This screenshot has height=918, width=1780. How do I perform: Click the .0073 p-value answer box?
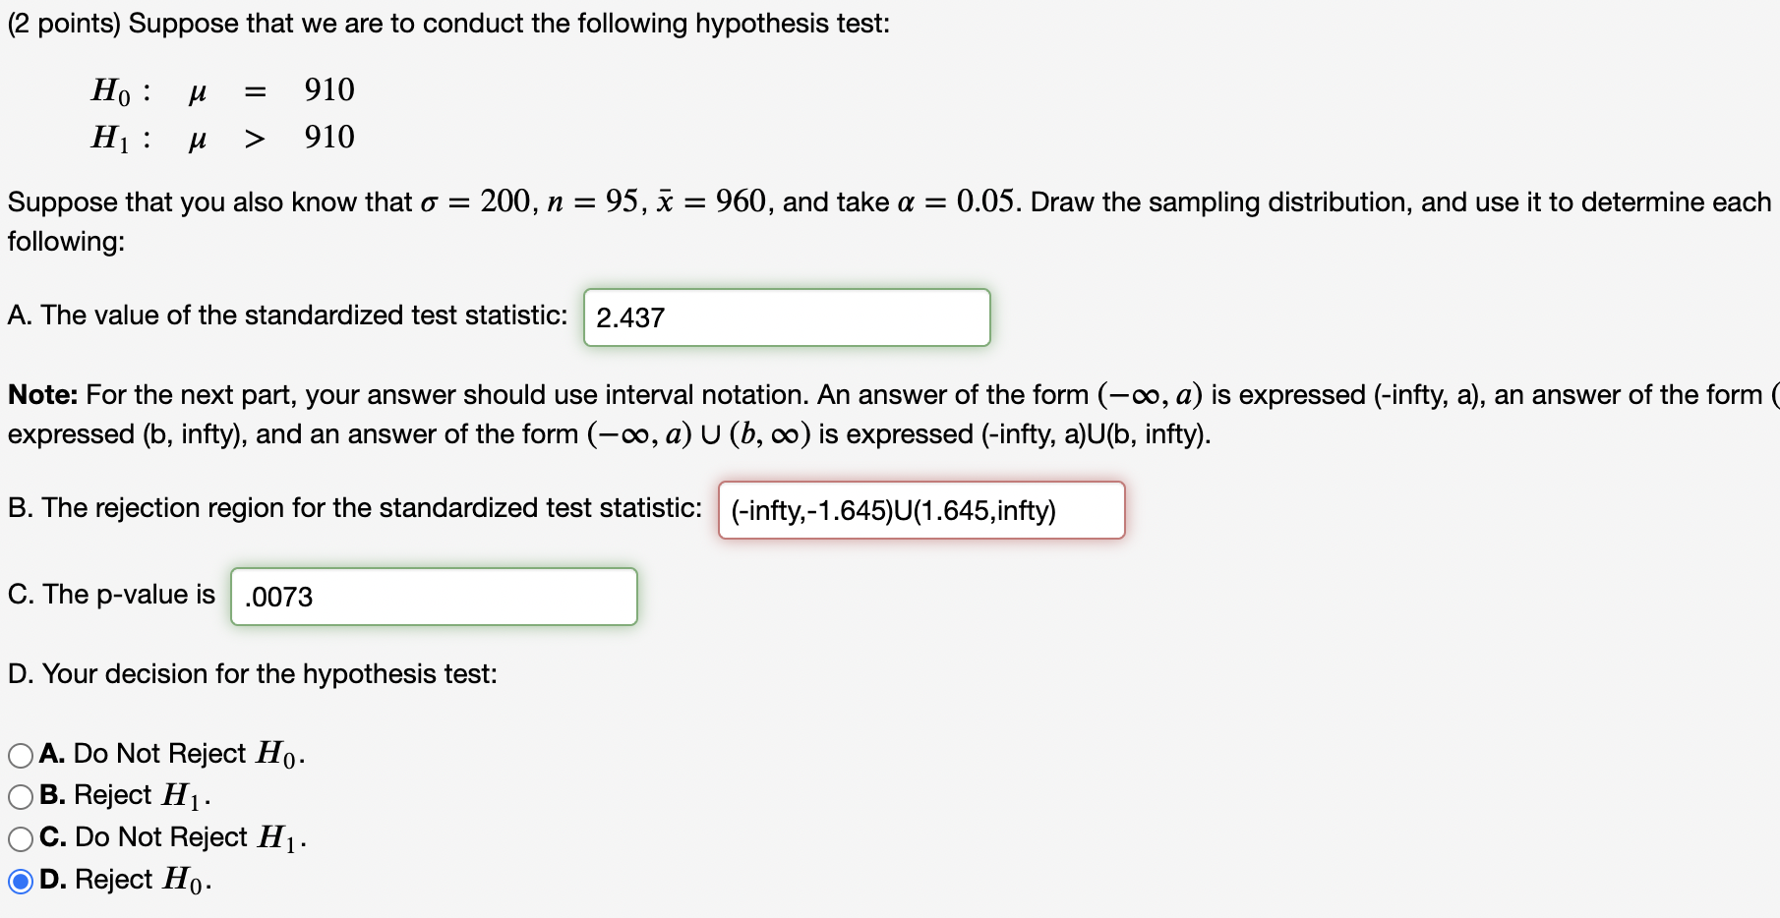[x=433, y=596]
